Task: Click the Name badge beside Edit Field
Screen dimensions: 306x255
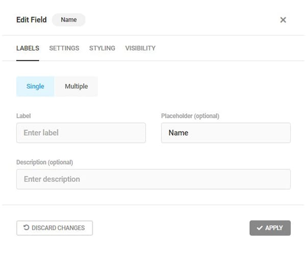Action: [69, 20]
